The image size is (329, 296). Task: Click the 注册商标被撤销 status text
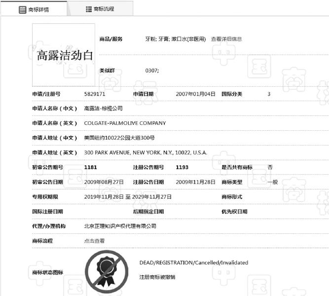tap(157, 277)
